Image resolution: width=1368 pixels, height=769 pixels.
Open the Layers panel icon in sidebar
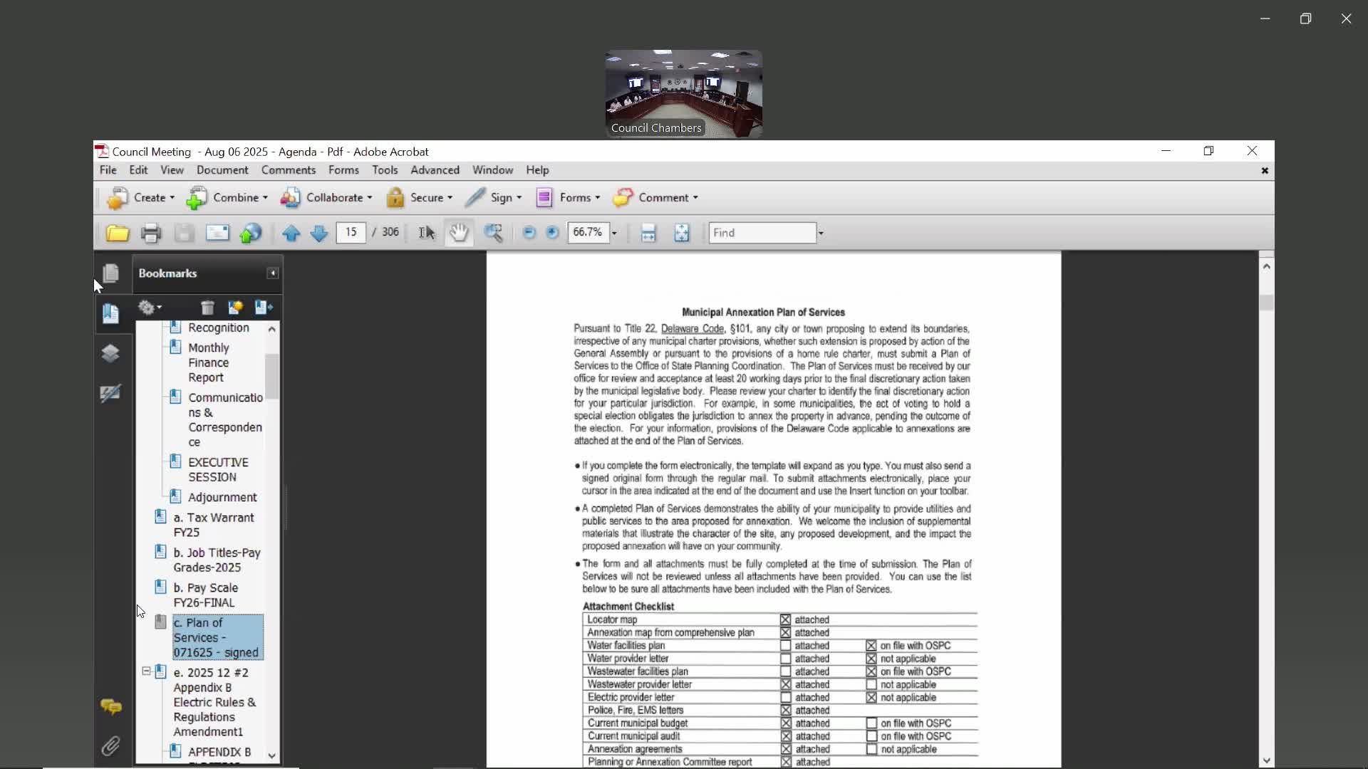coord(110,354)
